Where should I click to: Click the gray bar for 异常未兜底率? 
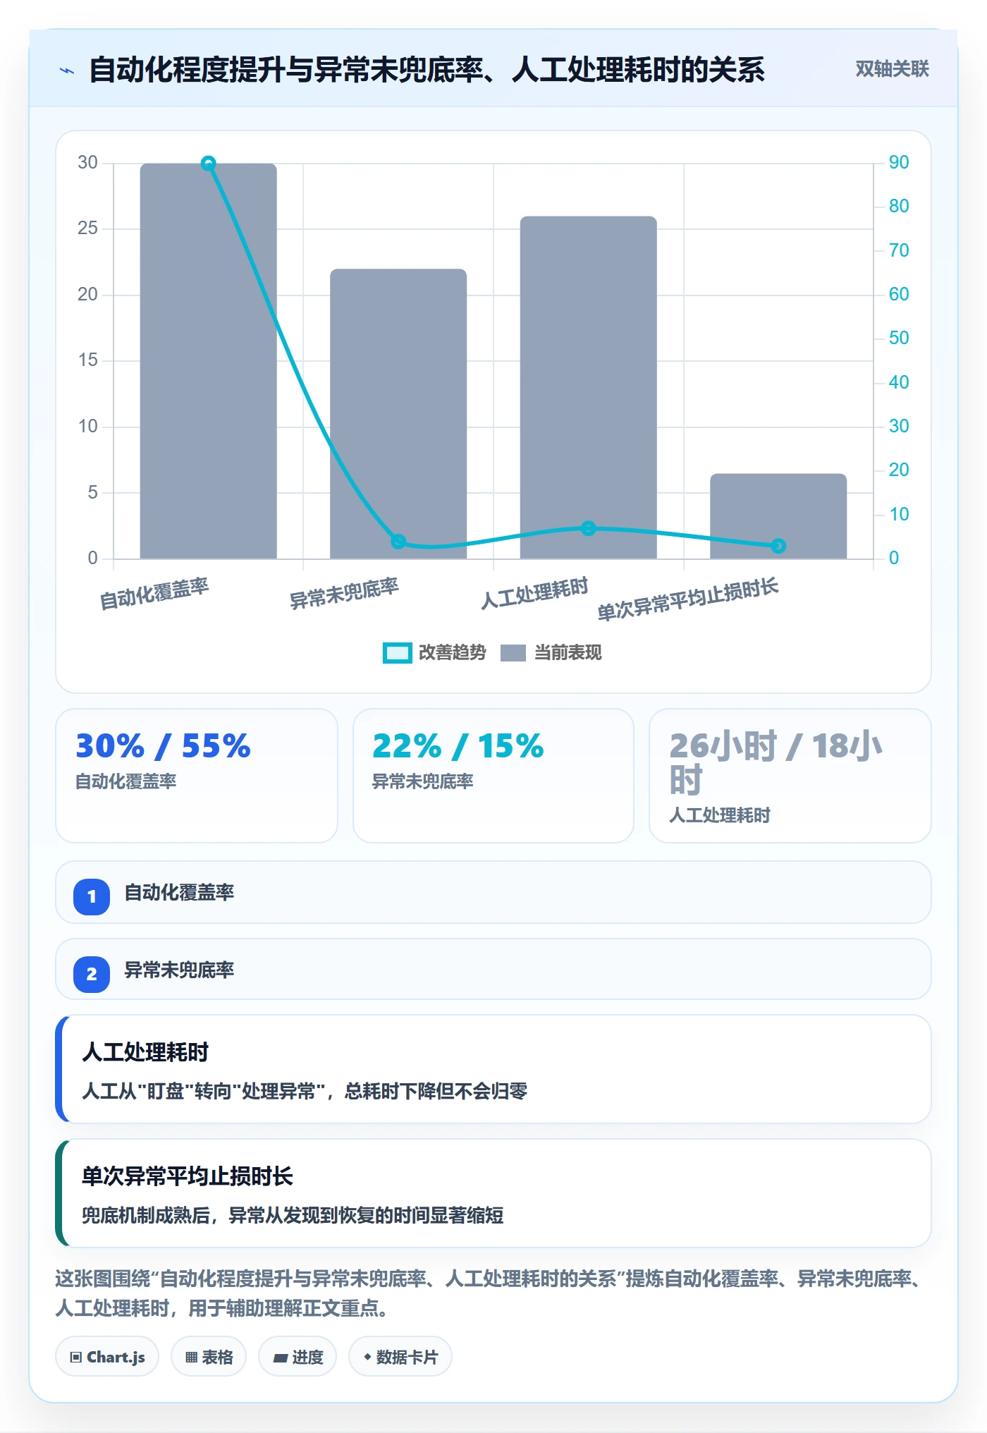click(x=398, y=414)
